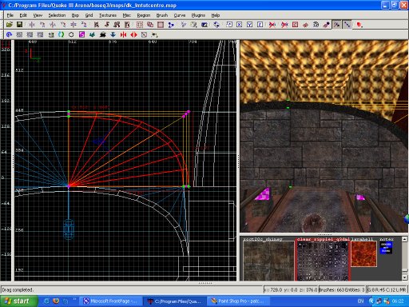Open the Textures menu
The image size is (409, 307).
(x=108, y=15)
